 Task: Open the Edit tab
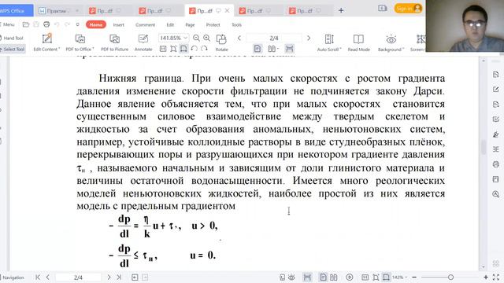click(170, 24)
